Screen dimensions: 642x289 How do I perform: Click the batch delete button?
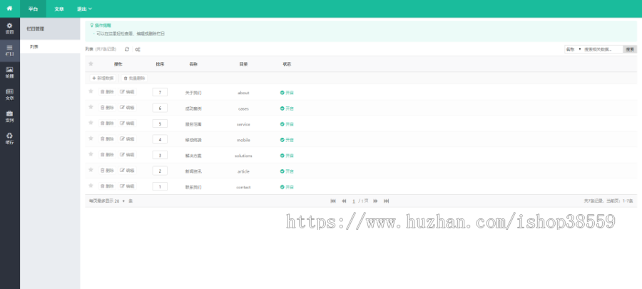[133, 78]
